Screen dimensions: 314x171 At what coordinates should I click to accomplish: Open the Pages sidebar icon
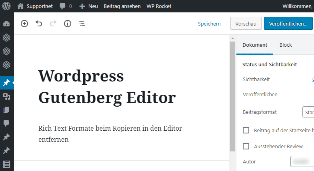pos(6,110)
